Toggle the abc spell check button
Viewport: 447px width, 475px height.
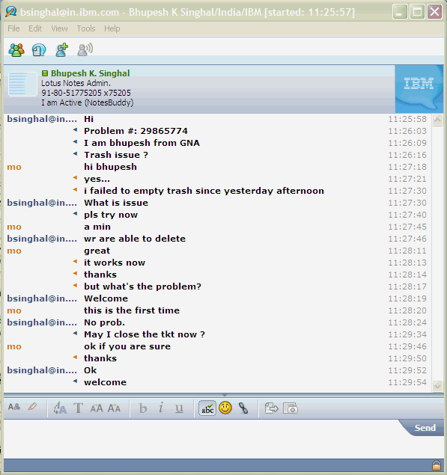(207, 408)
